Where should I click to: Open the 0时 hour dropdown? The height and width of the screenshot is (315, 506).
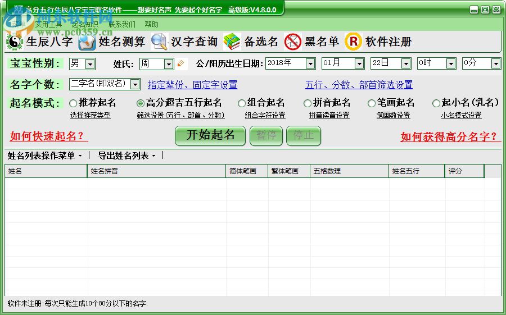click(x=451, y=63)
